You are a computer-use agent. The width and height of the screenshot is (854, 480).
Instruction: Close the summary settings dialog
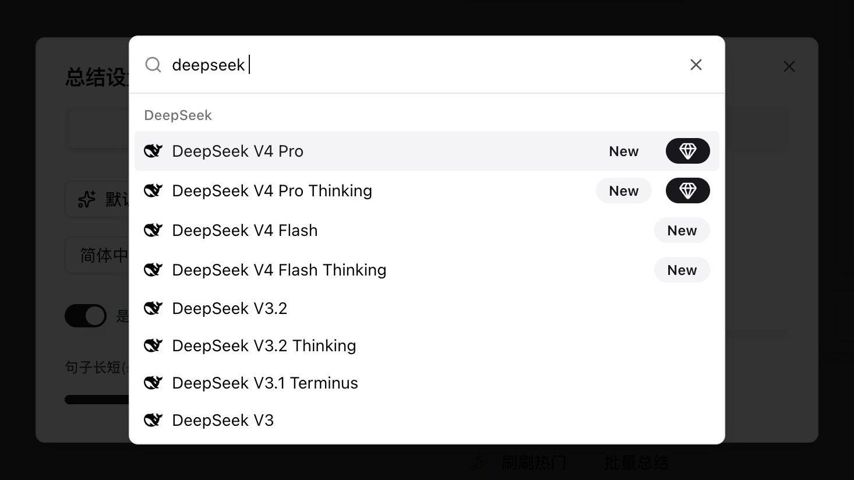click(x=789, y=66)
